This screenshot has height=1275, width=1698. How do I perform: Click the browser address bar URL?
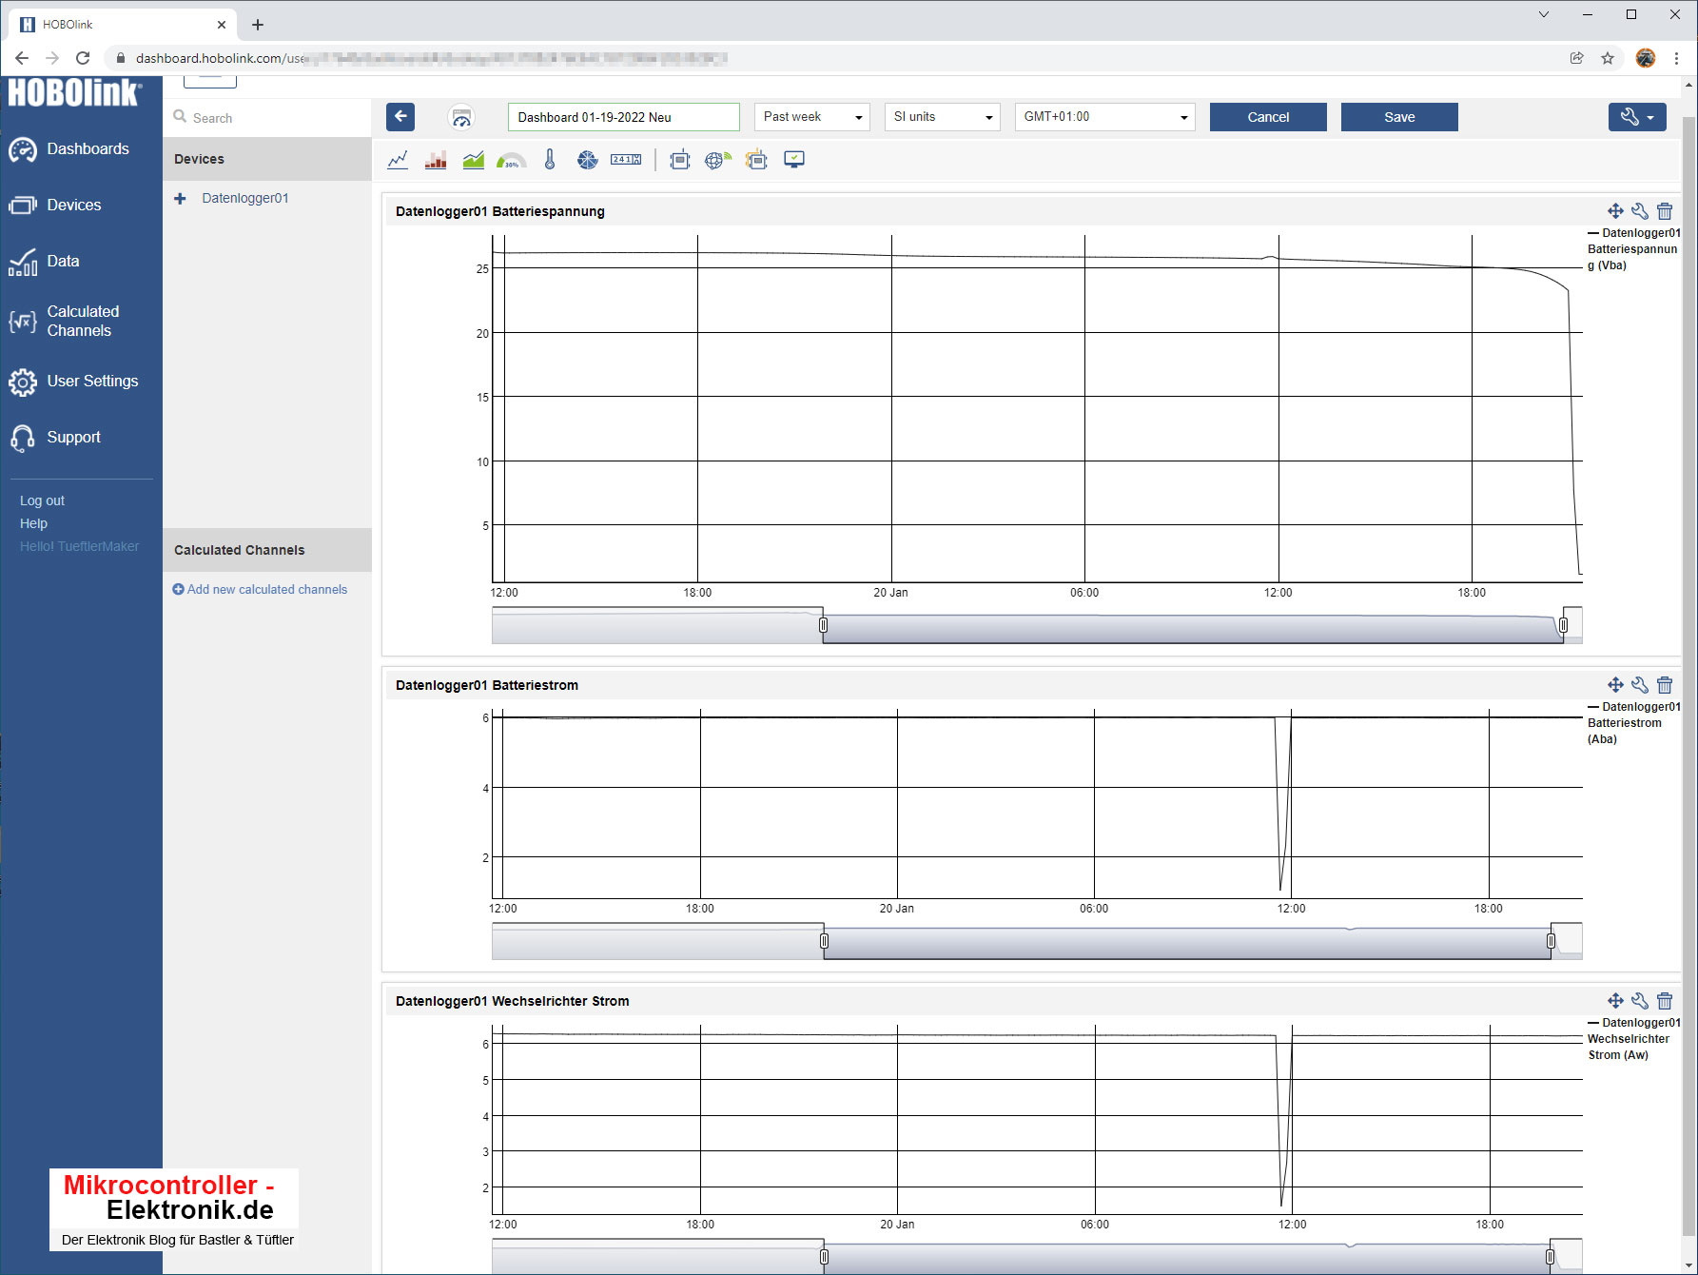pos(430,58)
